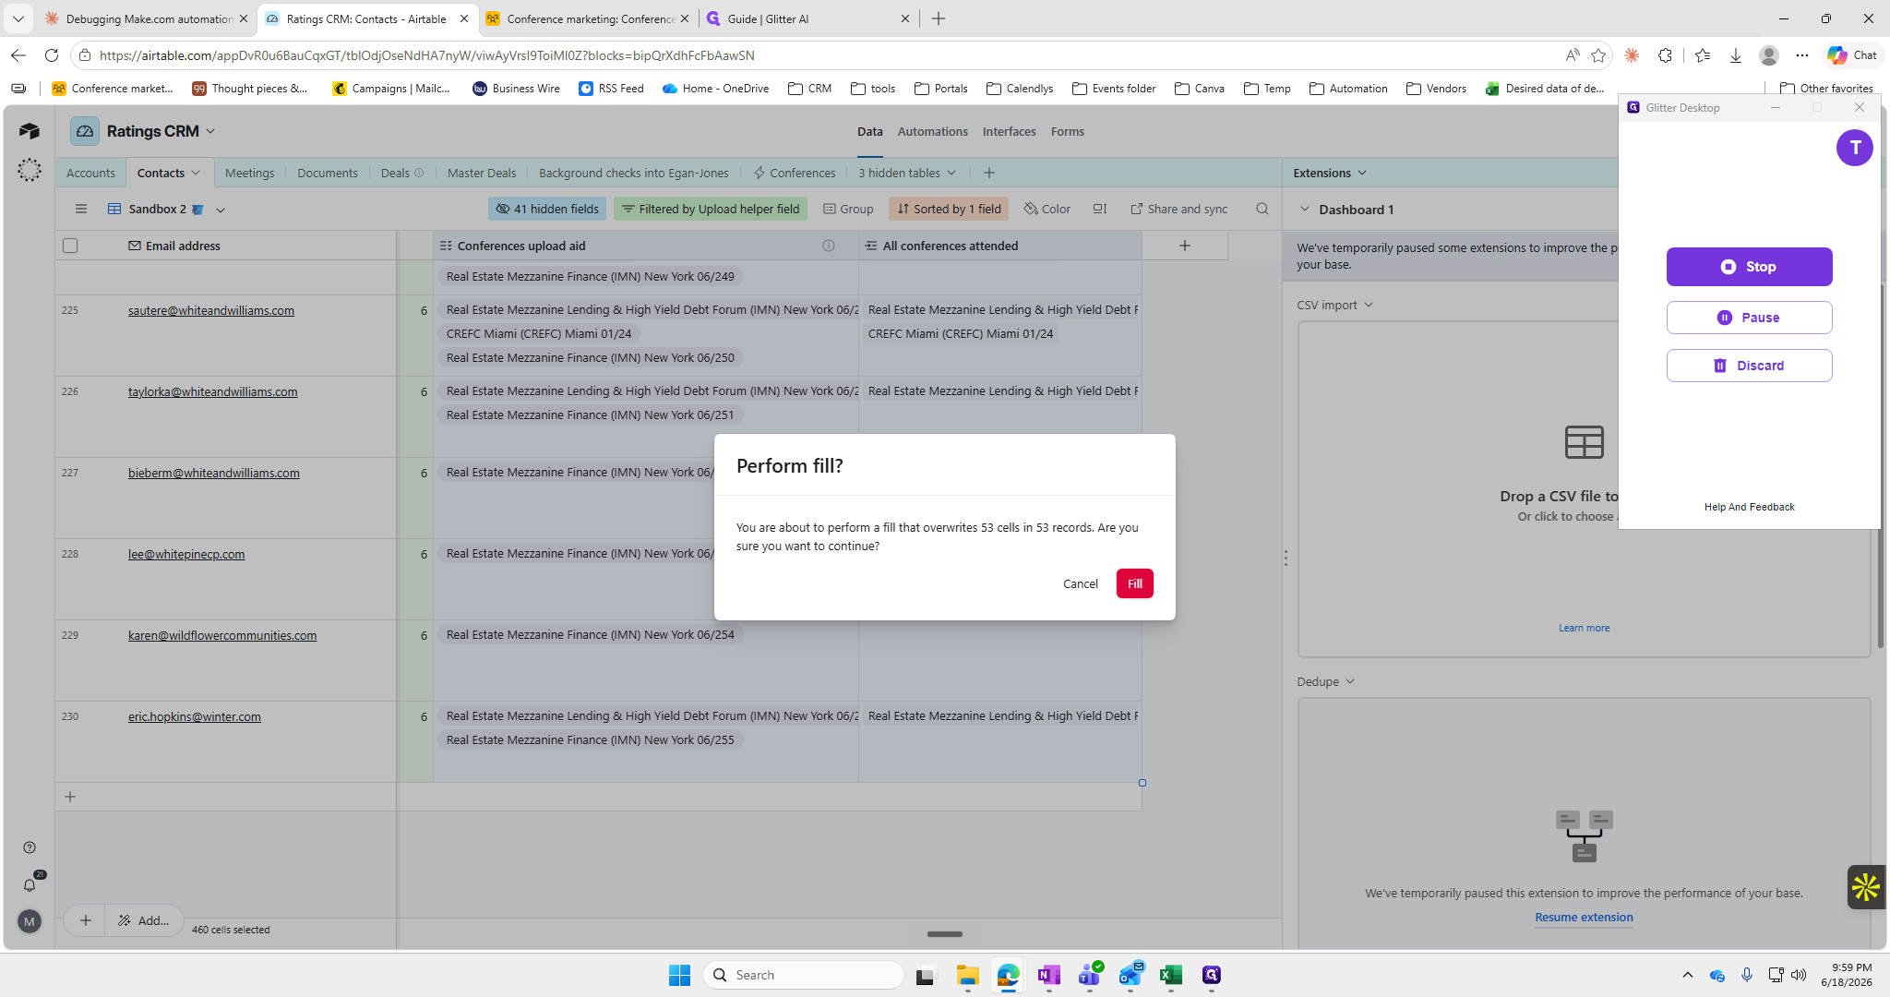Cancel the Perform fill dialog
This screenshot has width=1890, height=997.
(1080, 583)
